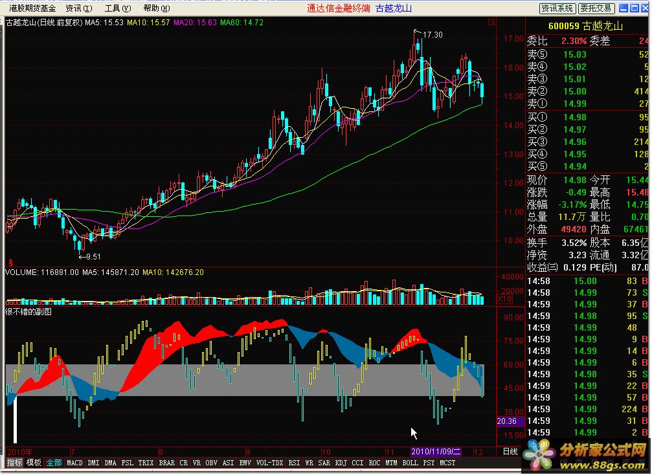Select the 全部 indicator category tab
This screenshot has width=652, height=475.
tap(54, 463)
